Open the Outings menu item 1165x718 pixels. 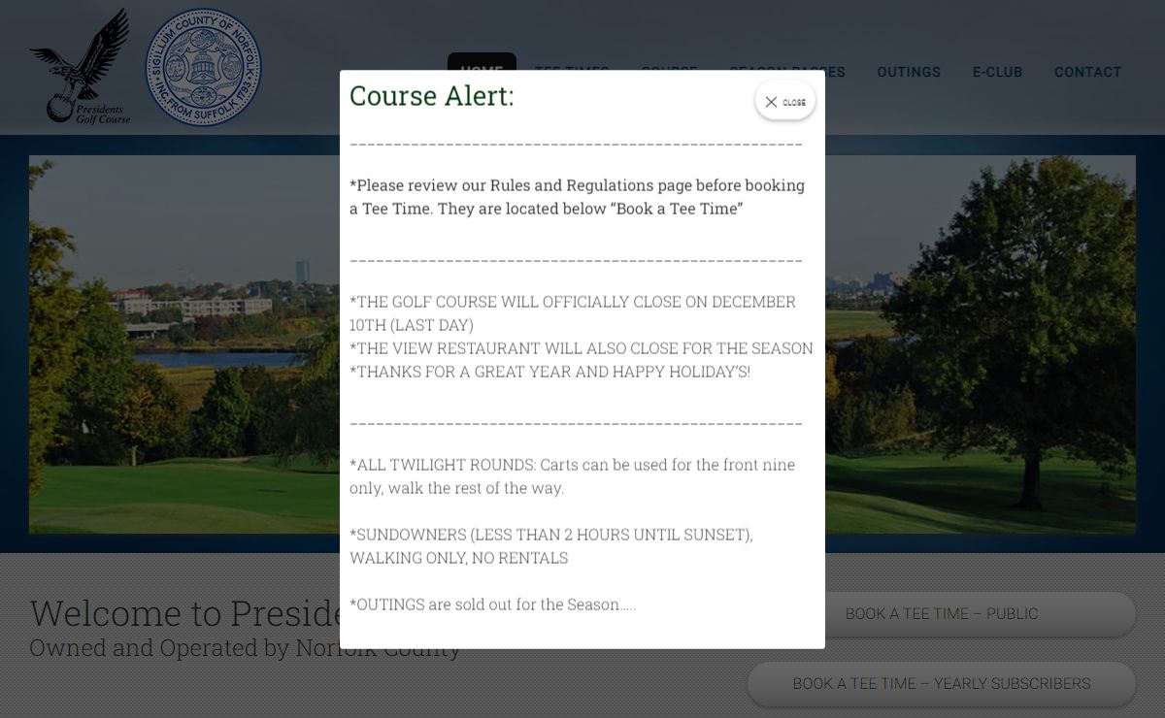909,72
